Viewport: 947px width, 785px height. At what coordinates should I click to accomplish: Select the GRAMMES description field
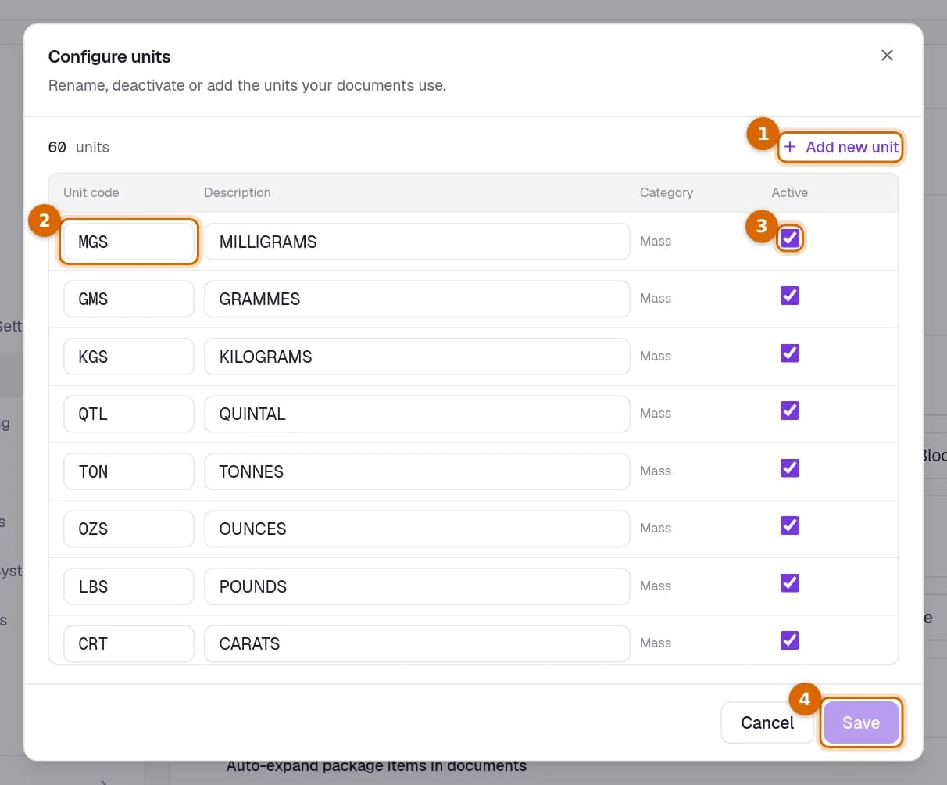[417, 299]
